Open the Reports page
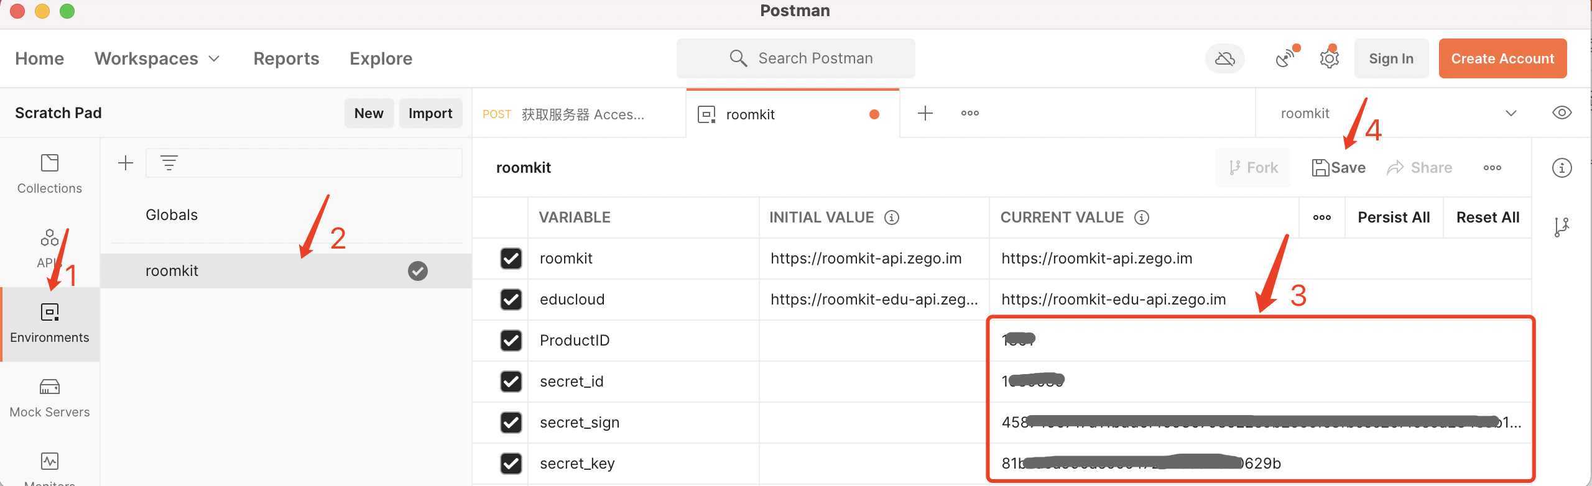 pyautogui.click(x=286, y=58)
